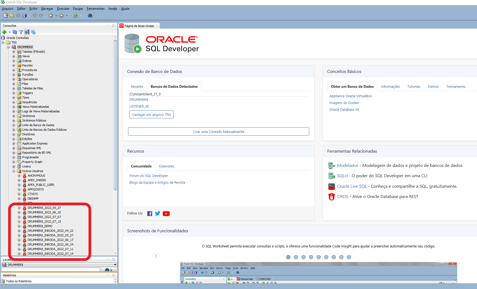Open the Arquivo menu
Screen dimensions: 477x289
8,9
